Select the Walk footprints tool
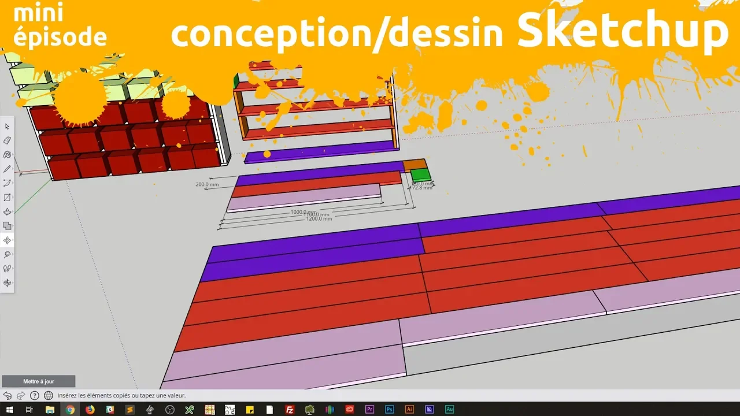The width and height of the screenshot is (740, 416). point(8,269)
